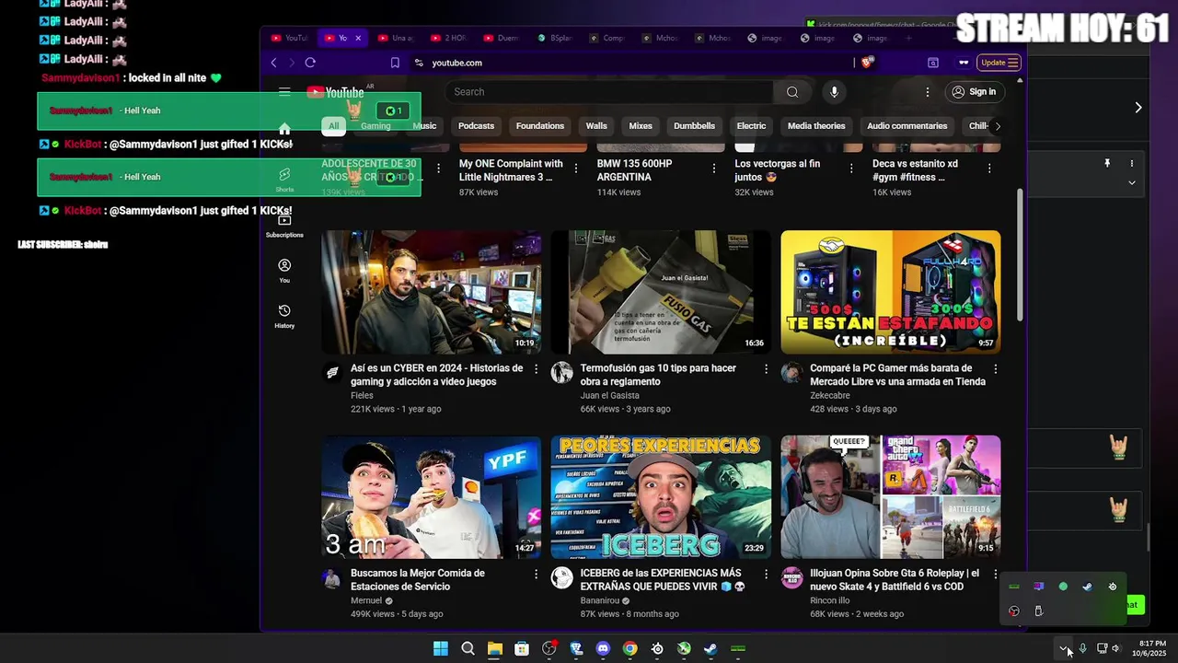Click the safely remove USB tray icon

[x=1038, y=611]
